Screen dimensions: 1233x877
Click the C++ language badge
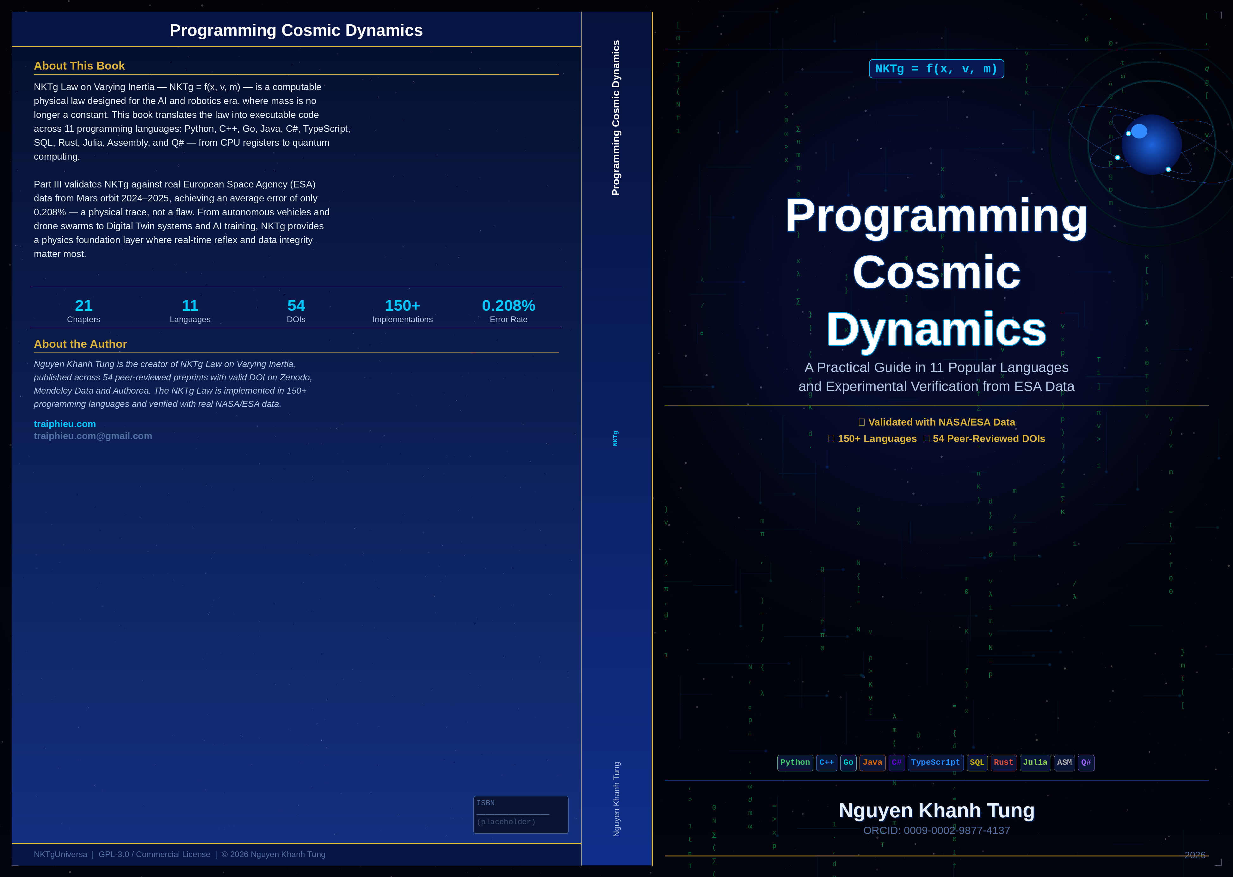pyautogui.click(x=826, y=763)
